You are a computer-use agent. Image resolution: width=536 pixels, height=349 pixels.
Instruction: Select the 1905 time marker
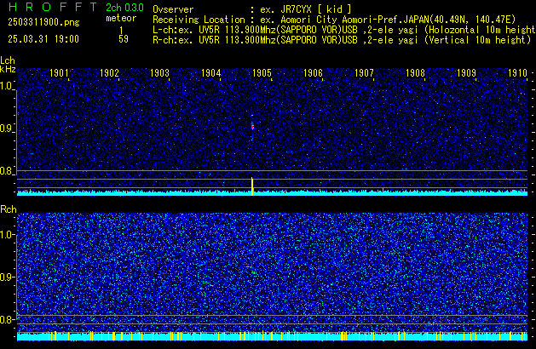pyautogui.click(x=262, y=73)
